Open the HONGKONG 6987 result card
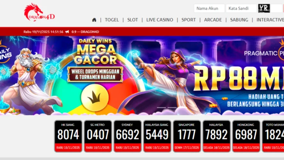 click(x=246, y=136)
